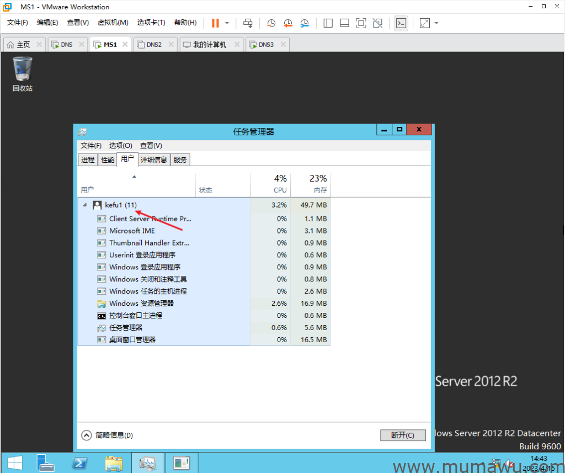Screen dimensions: 565x473
Task: Select the 回收站 desktop icon
Action: click(22, 74)
